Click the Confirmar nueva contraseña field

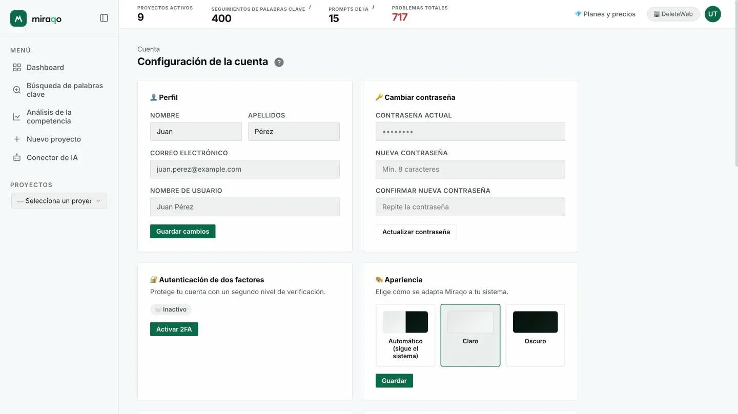point(470,207)
